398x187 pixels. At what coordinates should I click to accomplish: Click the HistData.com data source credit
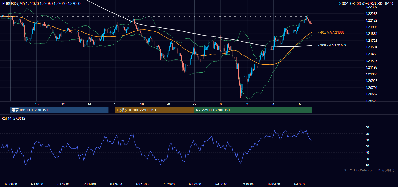click(369, 170)
